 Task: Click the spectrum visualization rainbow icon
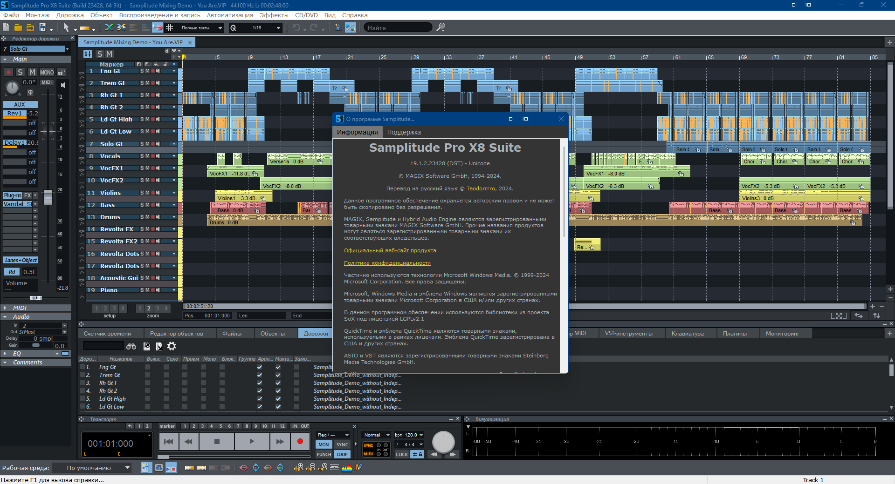click(347, 468)
